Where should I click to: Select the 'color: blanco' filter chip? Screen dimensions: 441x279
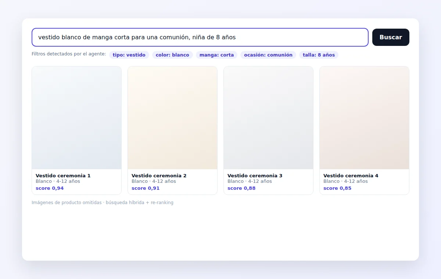click(172, 55)
